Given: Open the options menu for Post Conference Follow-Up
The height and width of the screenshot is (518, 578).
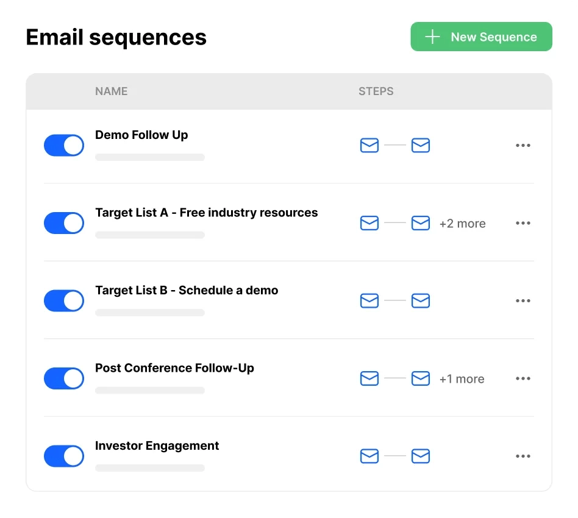Looking at the screenshot, I should click(x=523, y=378).
